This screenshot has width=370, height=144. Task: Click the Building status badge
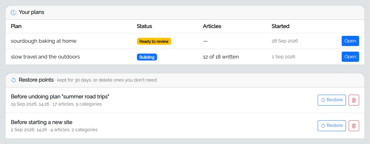pos(147,57)
